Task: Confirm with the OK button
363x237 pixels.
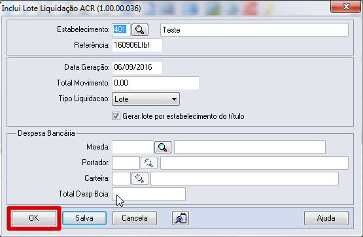Action: (34, 218)
